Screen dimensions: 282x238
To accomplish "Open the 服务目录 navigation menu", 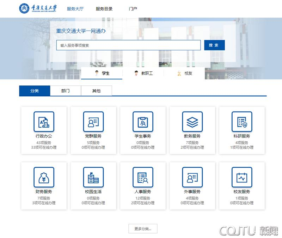I will [104, 9].
